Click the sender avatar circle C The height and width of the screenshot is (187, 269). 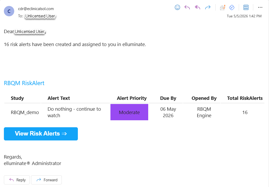tap(9, 11)
